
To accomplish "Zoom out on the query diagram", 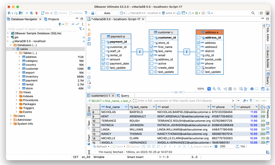I will tap(219, 89).
